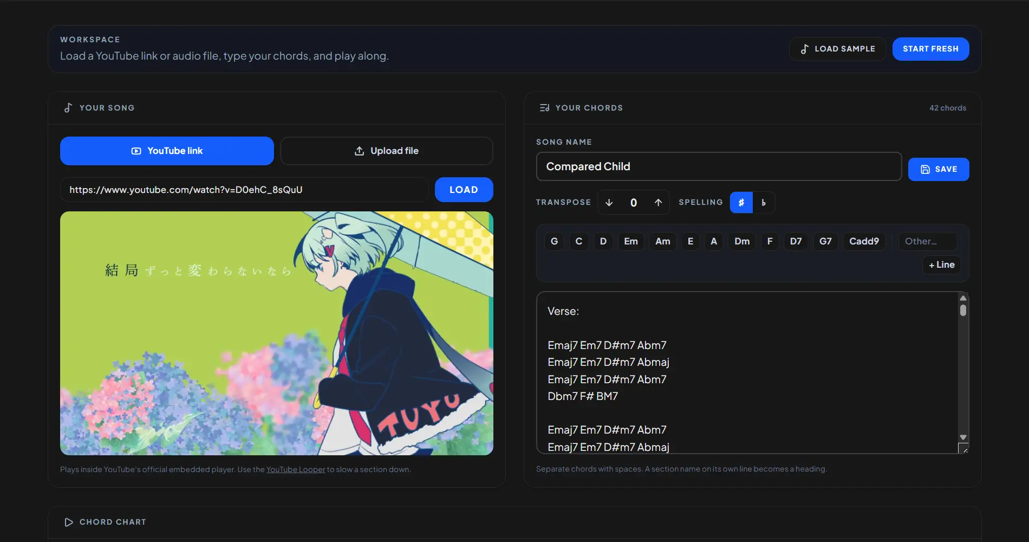This screenshot has height=542, width=1029.
Task: Click the Chord Chart play icon
Action: (69, 522)
